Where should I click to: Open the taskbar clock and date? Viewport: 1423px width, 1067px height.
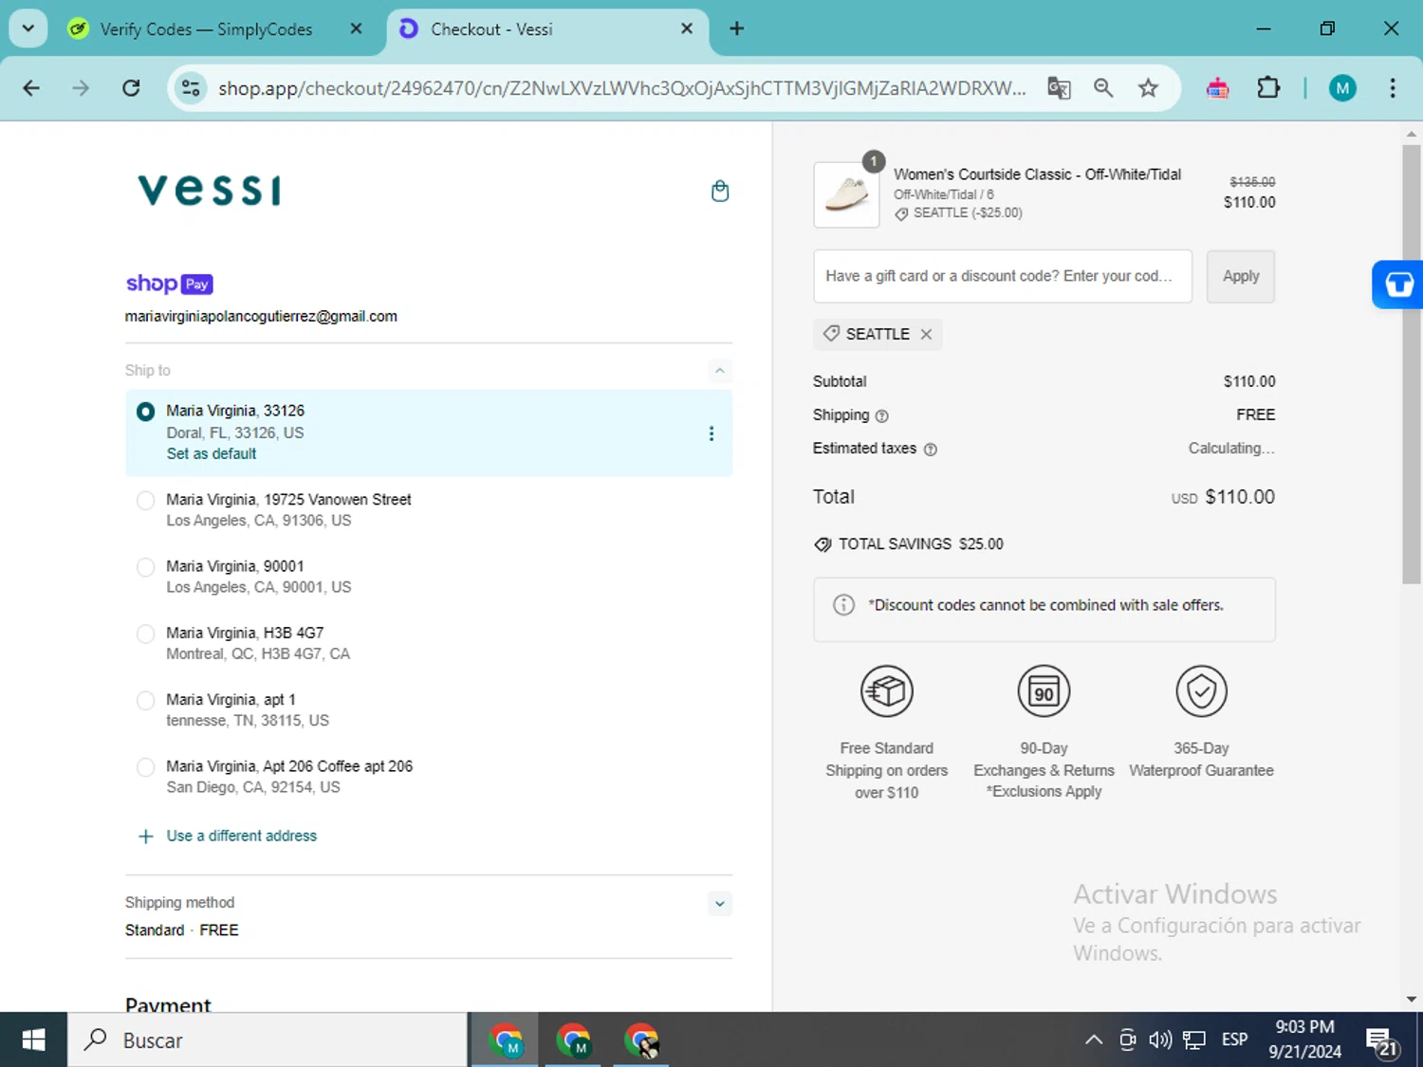(x=1304, y=1039)
